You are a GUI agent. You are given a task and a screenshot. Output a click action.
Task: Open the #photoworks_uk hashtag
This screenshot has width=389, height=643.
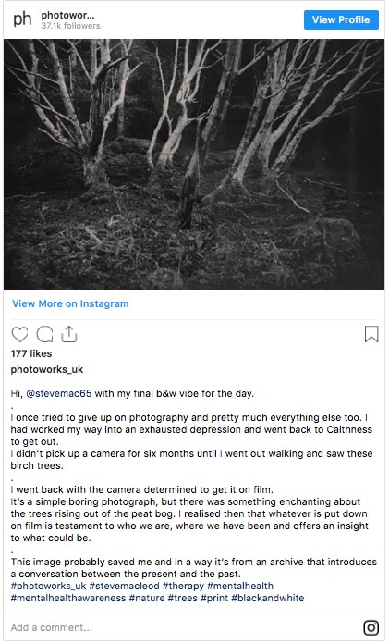(48, 586)
